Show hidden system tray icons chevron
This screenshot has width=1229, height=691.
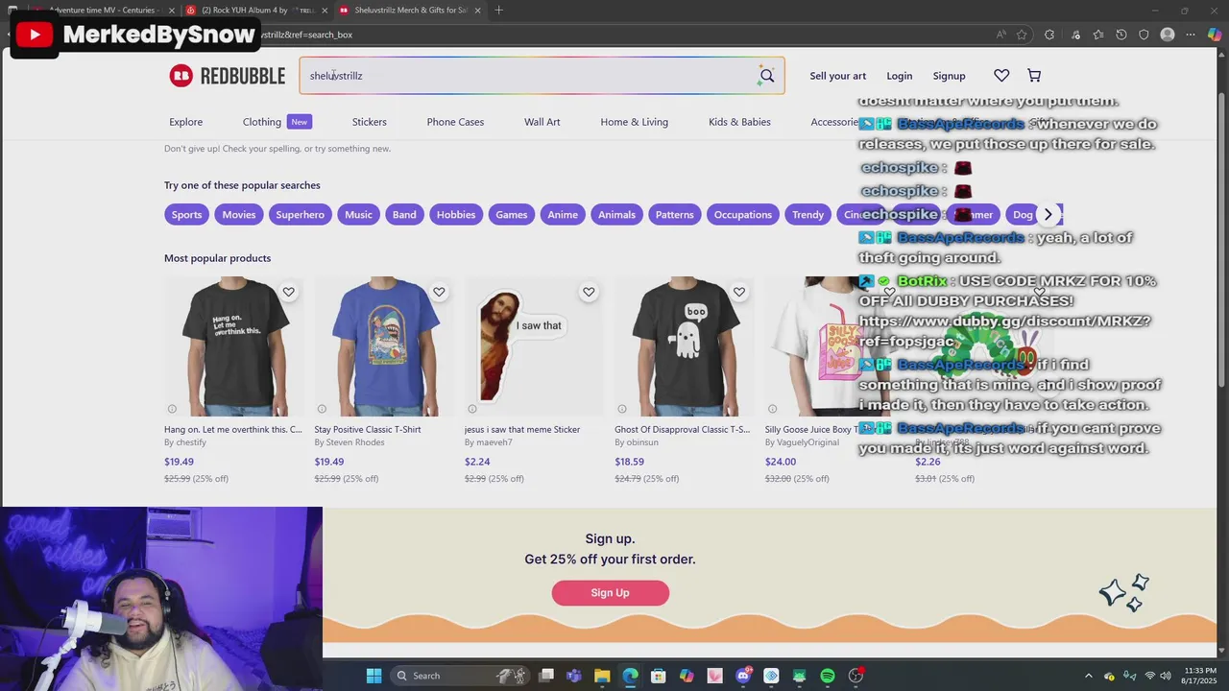1088,676
